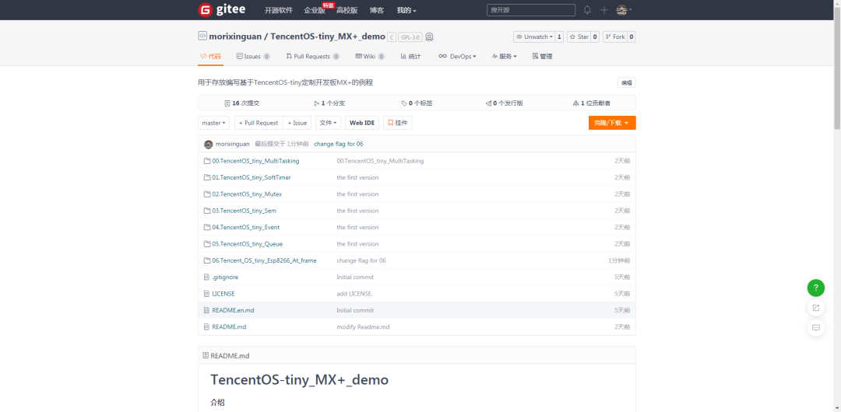This screenshot has height=412, width=841.
Task: Open the Wiki tab
Action: coord(370,56)
